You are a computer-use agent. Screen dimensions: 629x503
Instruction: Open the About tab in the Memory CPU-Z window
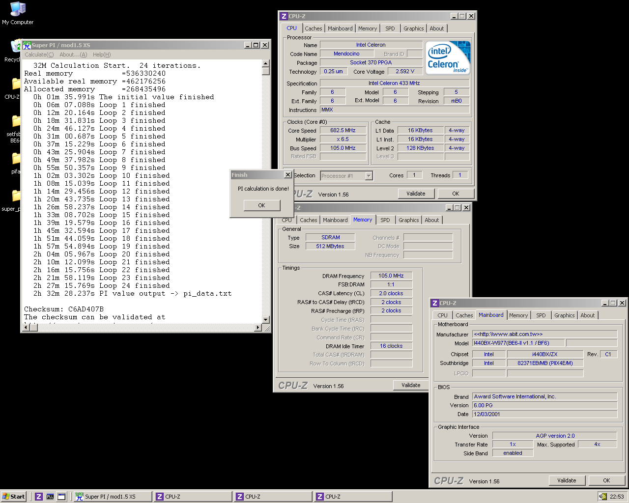coord(432,220)
